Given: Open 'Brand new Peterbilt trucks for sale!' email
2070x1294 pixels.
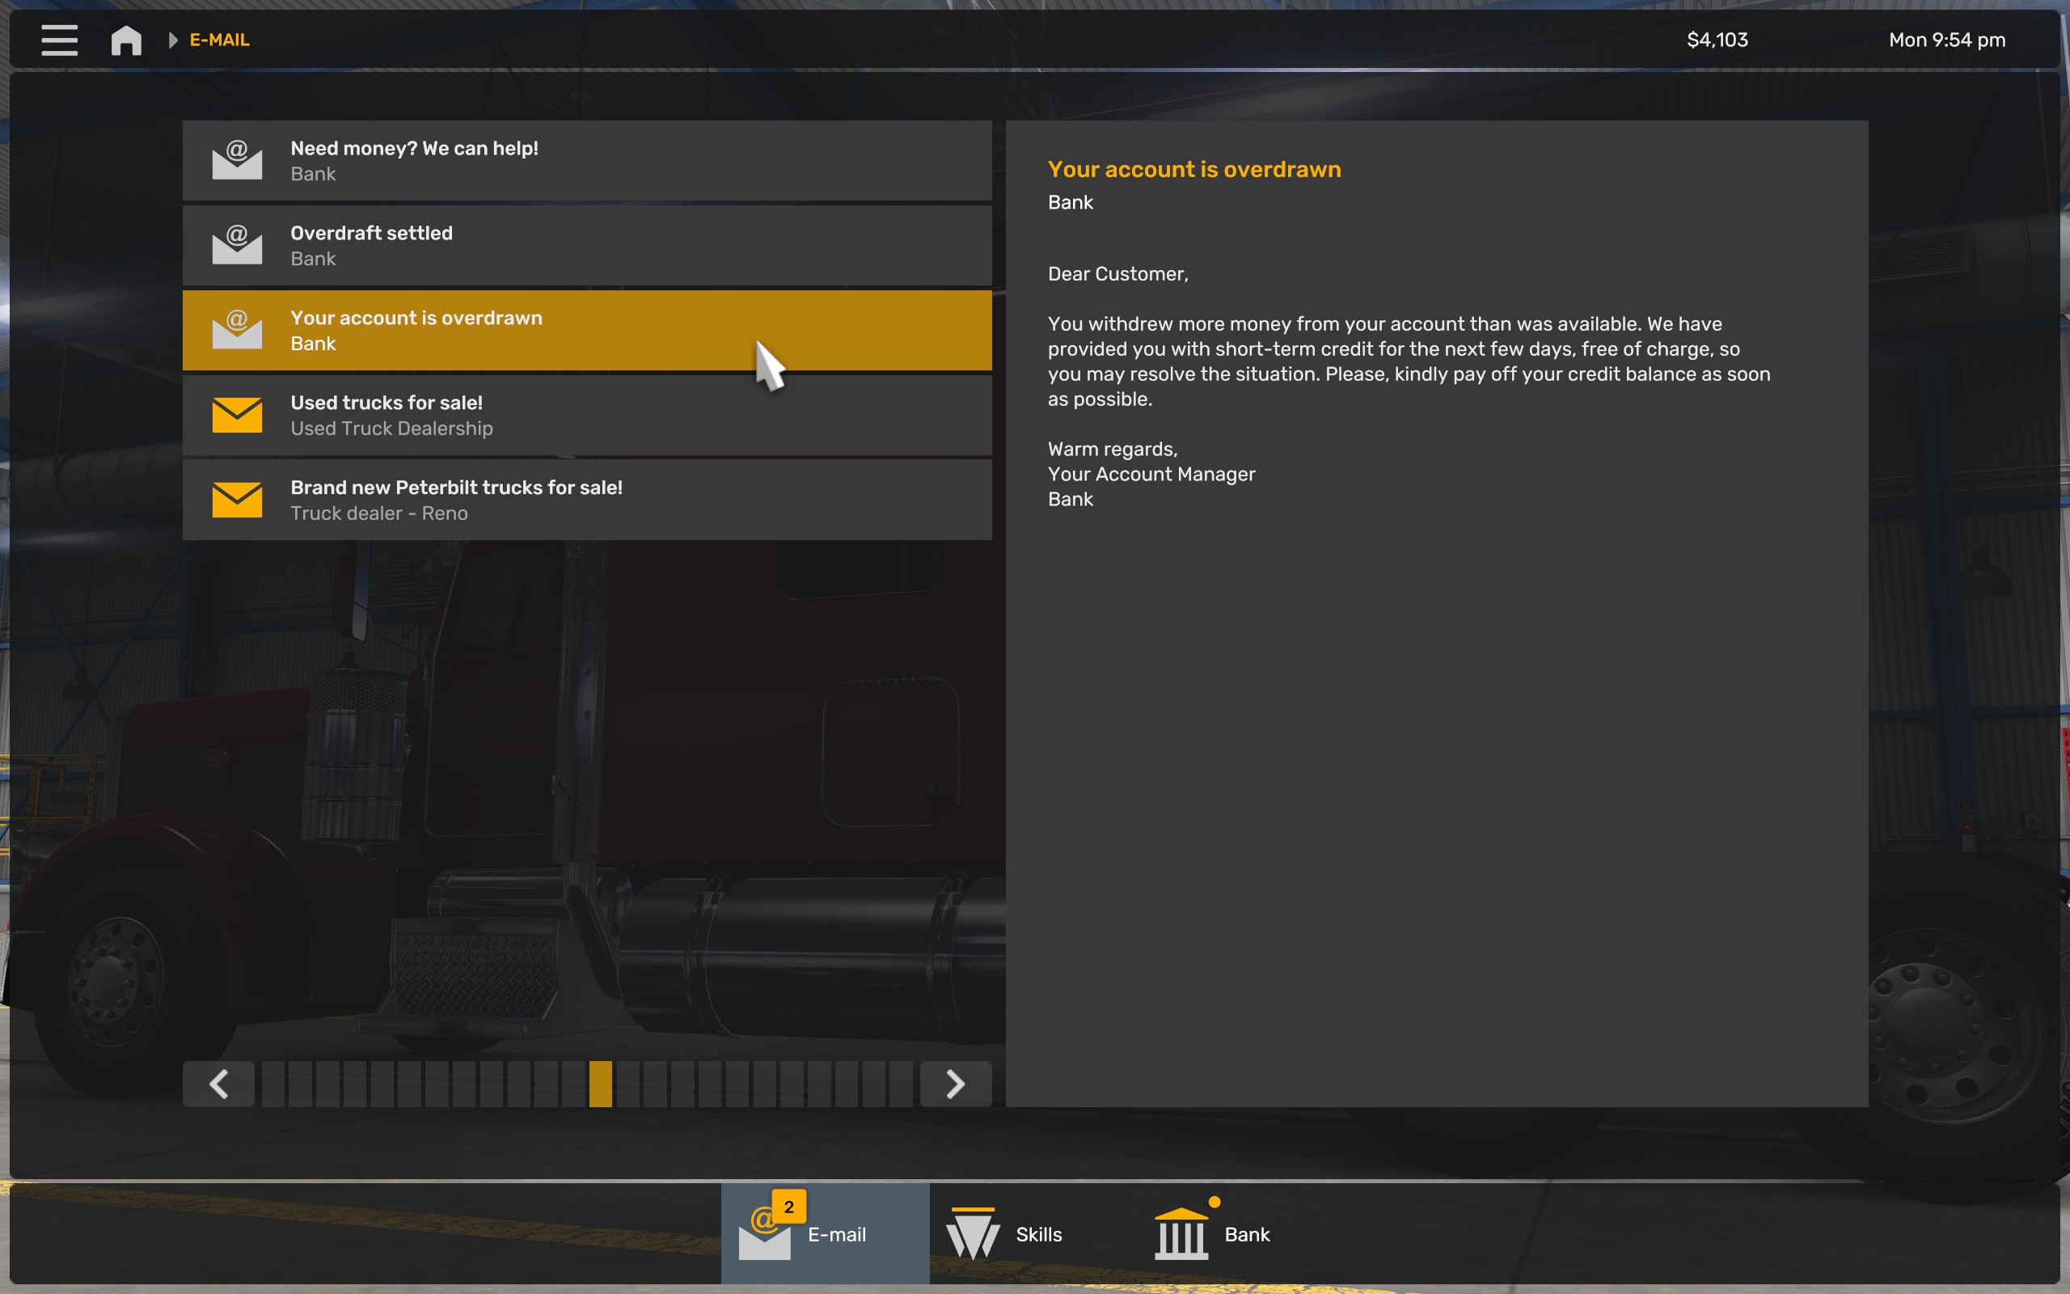Looking at the screenshot, I should point(587,500).
